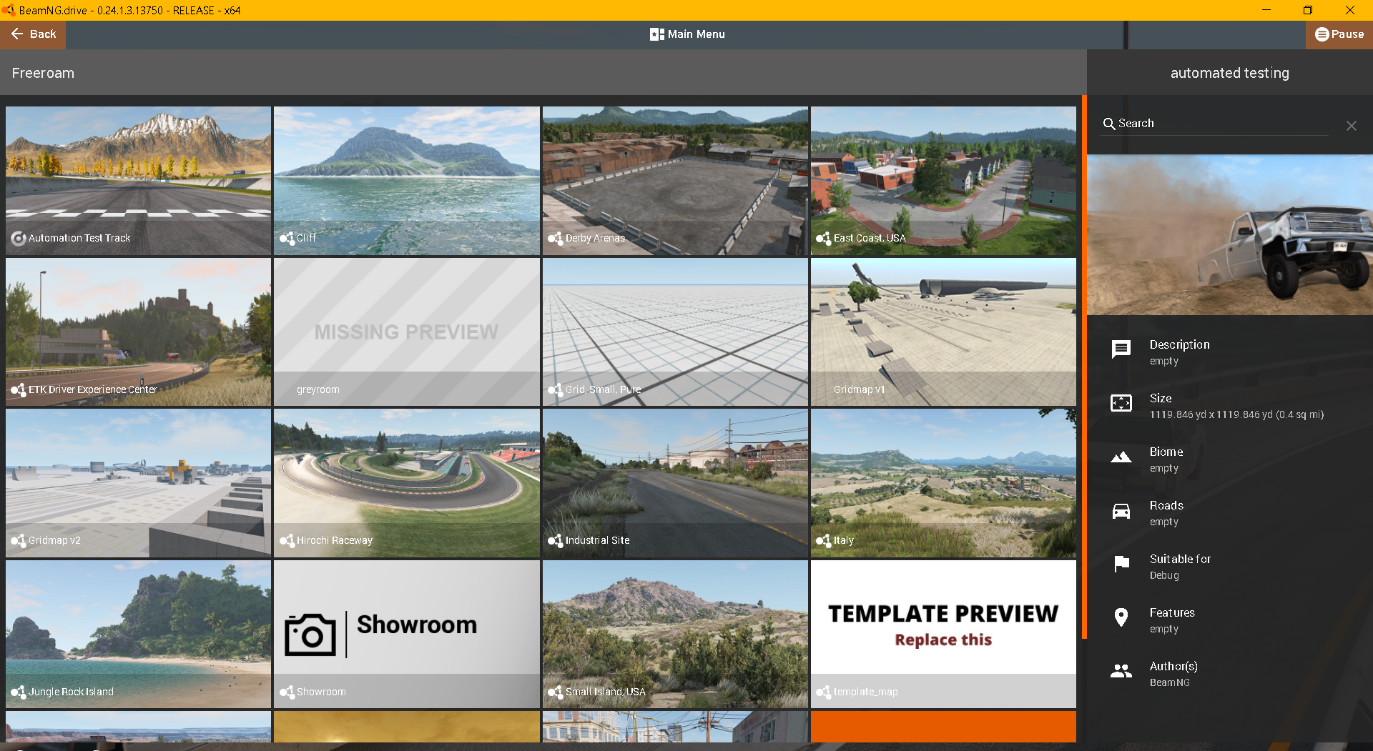
Task: Open the Showroom map
Action: tap(406, 635)
